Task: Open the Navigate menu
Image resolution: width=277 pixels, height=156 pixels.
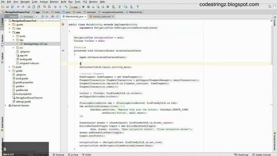Action: pyautogui.click(x=25, y=2)
